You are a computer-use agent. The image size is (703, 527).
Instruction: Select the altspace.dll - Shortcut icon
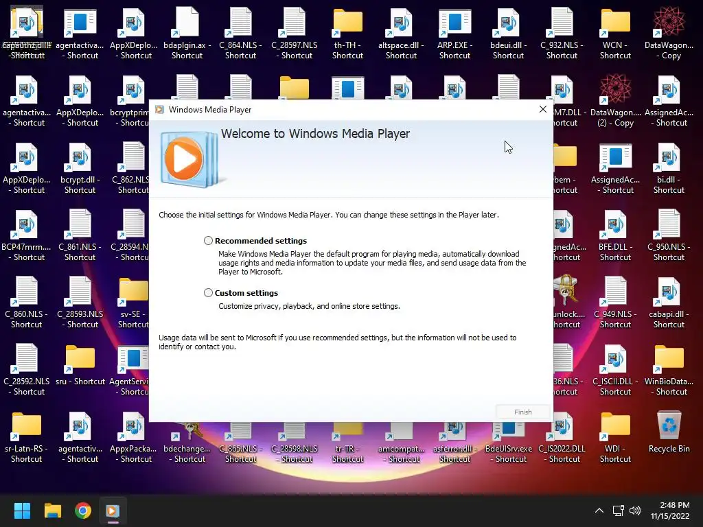point(401,34)
